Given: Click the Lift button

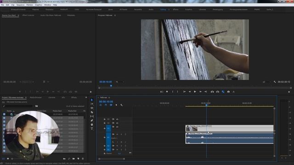Looking at the screenshot, I should click(212, 92).
